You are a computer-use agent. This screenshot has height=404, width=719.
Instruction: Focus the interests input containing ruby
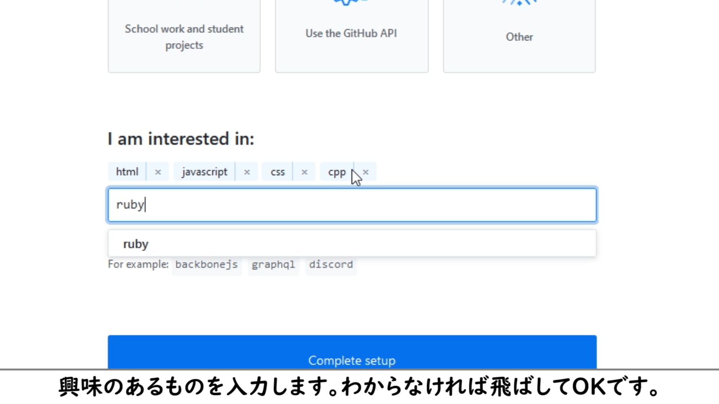(352, 205)
